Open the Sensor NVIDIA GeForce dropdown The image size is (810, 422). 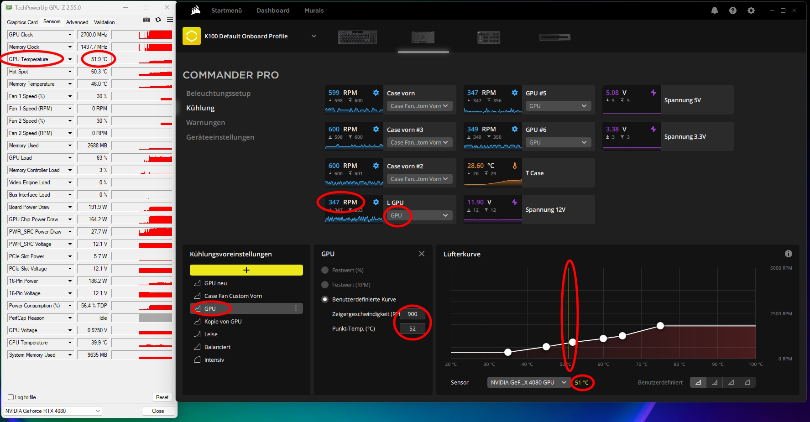pyautogui.click(x=529, y=382)
